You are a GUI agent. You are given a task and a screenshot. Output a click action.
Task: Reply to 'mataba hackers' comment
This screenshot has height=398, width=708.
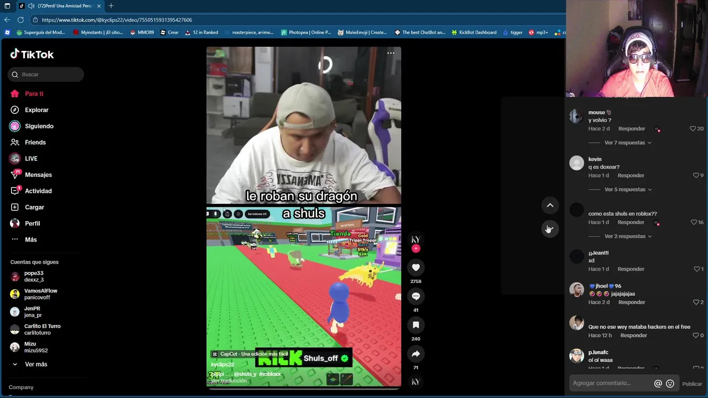tap(634, 336)
